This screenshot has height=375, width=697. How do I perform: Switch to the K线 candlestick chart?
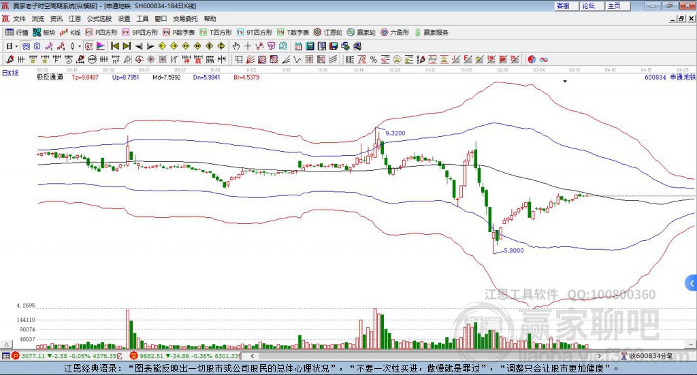click(x=70, y=33)
